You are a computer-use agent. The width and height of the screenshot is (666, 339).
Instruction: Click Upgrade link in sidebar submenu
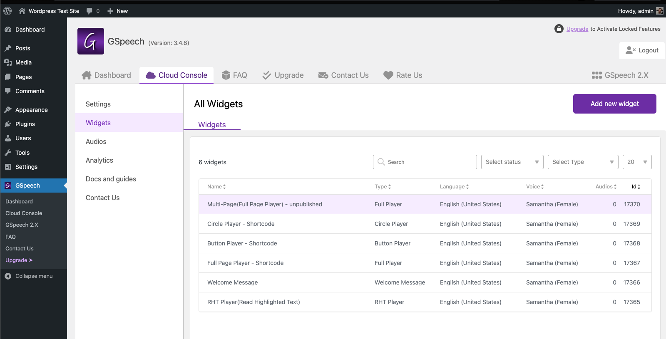point(19,260)
